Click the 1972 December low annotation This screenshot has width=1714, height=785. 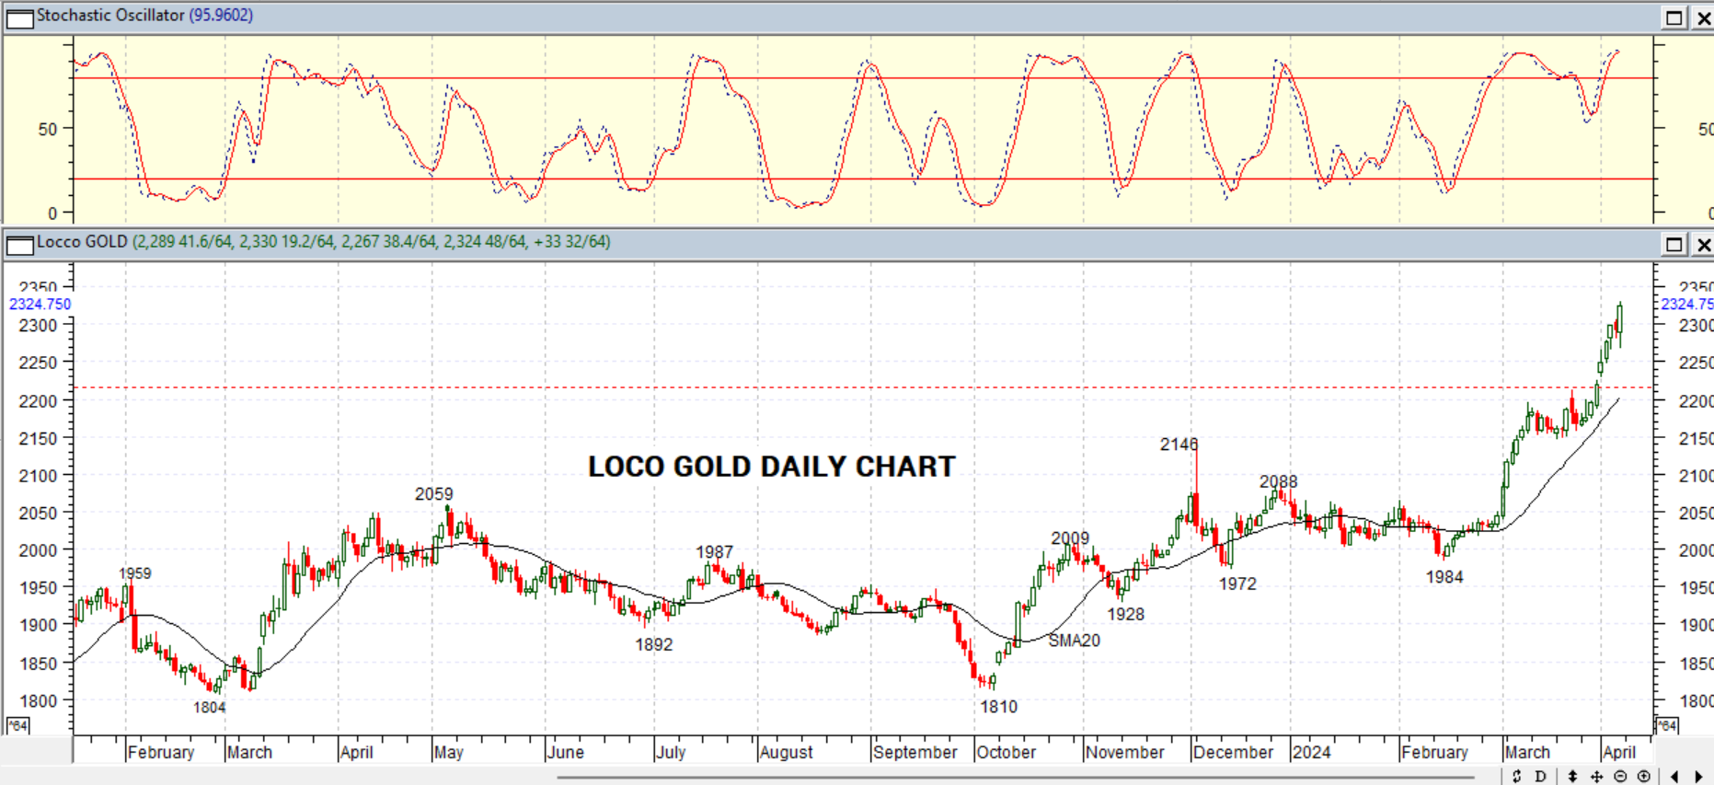point(1237,583)
